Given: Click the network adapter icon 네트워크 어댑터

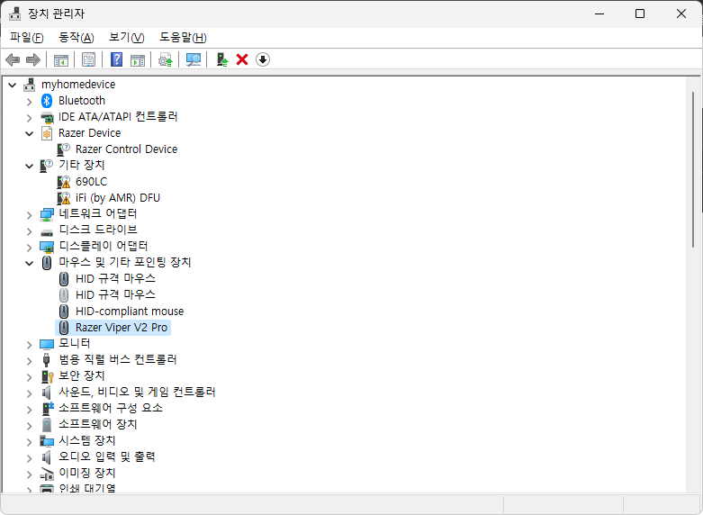Looking at the screenshot, I should tap(47, 214).
